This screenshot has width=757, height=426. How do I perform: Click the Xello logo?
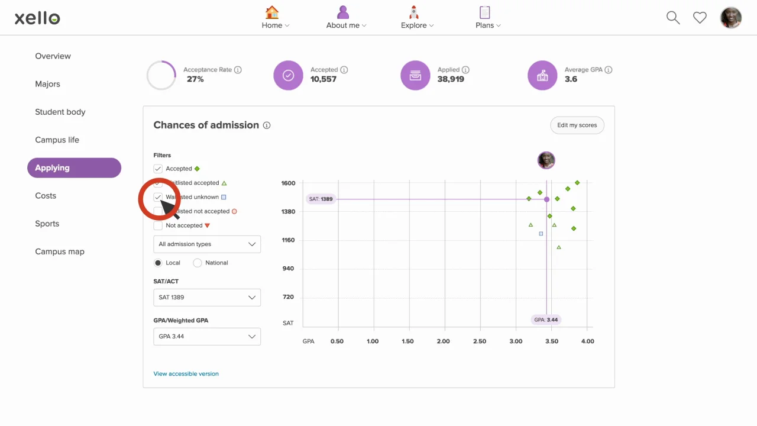coord(37,18)
